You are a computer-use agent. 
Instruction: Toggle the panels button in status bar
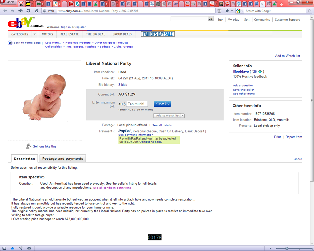pos(4,248)
